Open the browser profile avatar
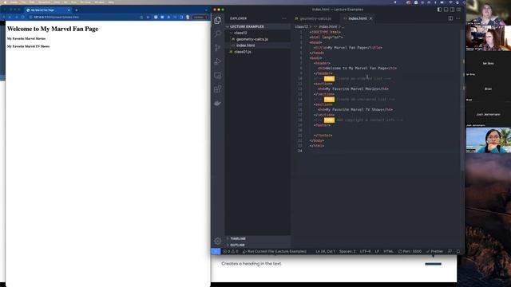 188,17
